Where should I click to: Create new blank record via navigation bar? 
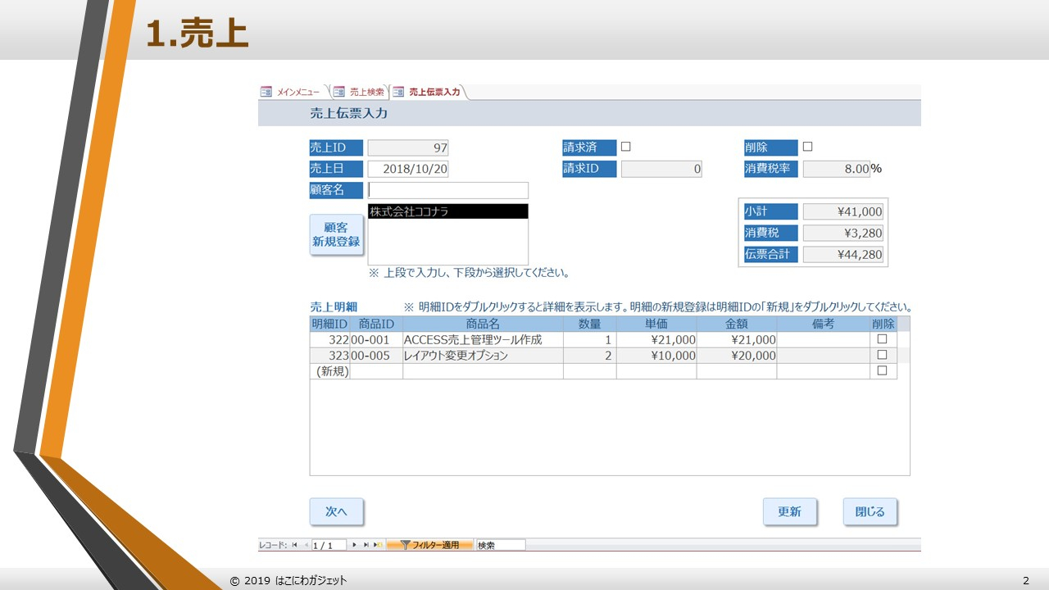378,545
